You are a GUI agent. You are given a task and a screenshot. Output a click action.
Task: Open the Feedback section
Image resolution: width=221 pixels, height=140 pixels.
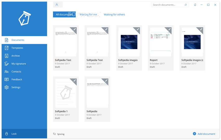coord(17,80)
